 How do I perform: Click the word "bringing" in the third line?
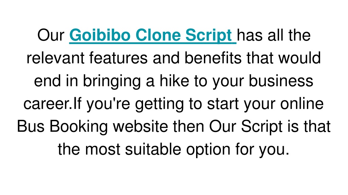[x=111, y=81]
